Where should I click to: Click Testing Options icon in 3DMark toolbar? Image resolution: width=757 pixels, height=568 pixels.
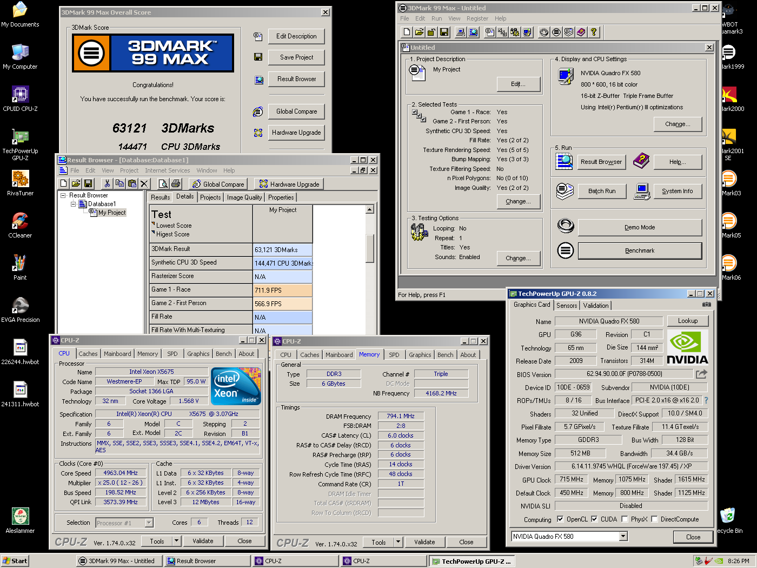click(x=515, y=32)
